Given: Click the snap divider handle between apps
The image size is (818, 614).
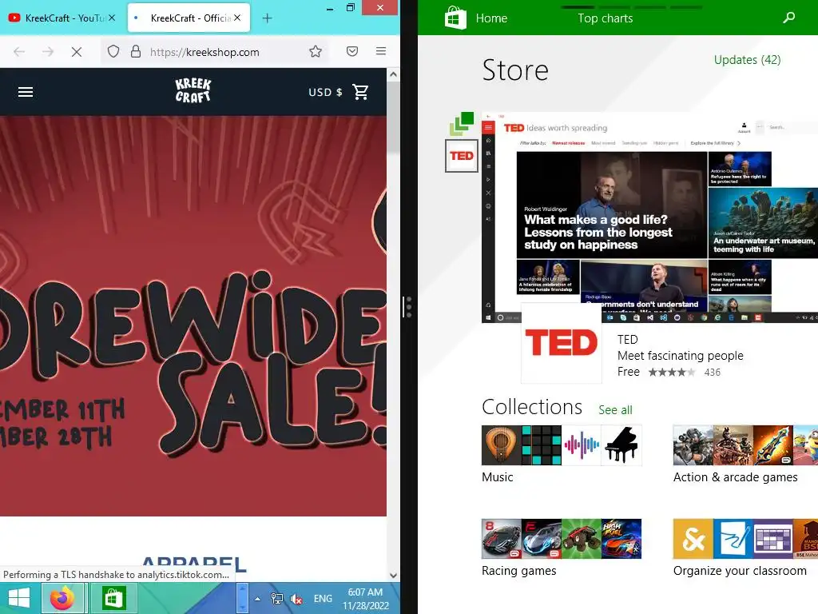Looking at the screenshot, I should point(407,307).
